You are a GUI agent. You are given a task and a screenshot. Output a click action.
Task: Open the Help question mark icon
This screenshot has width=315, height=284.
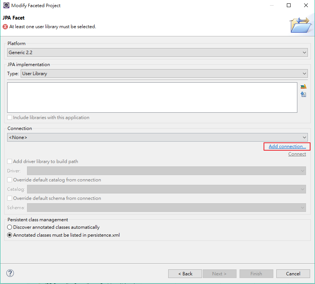[x=10, y=273]
